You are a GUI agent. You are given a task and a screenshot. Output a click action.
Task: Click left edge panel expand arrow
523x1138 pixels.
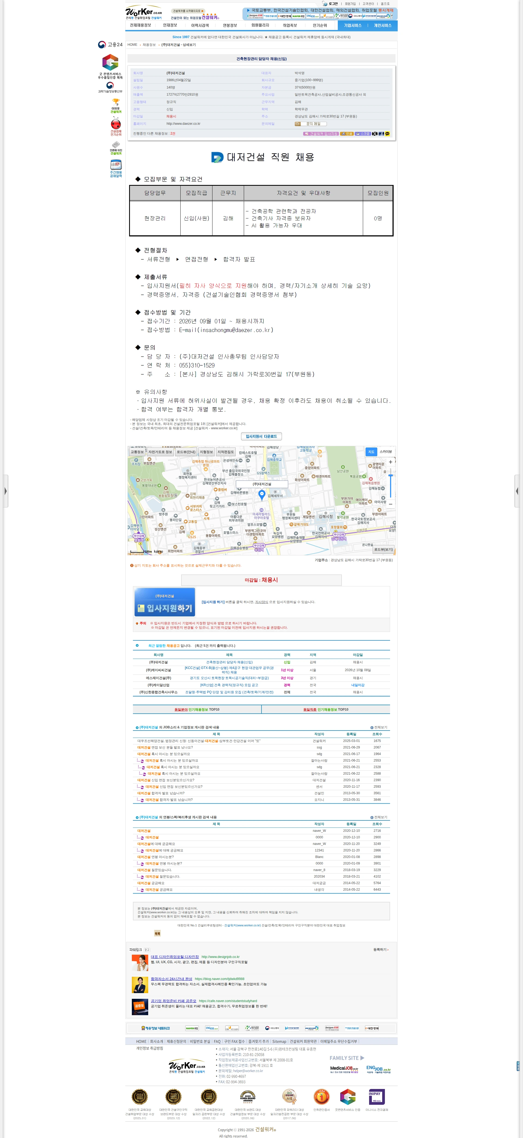[5, 491]
